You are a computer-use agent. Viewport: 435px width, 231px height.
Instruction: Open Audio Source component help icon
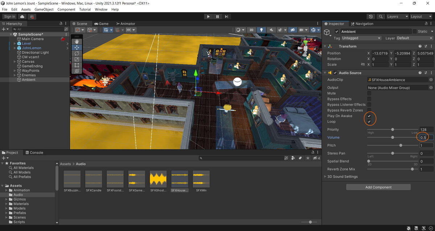(420, 73)
